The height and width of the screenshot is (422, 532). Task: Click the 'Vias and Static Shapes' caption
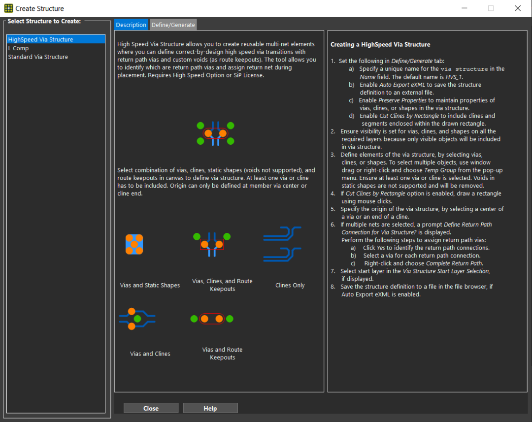pyautogui.click(x=150, y=286)
